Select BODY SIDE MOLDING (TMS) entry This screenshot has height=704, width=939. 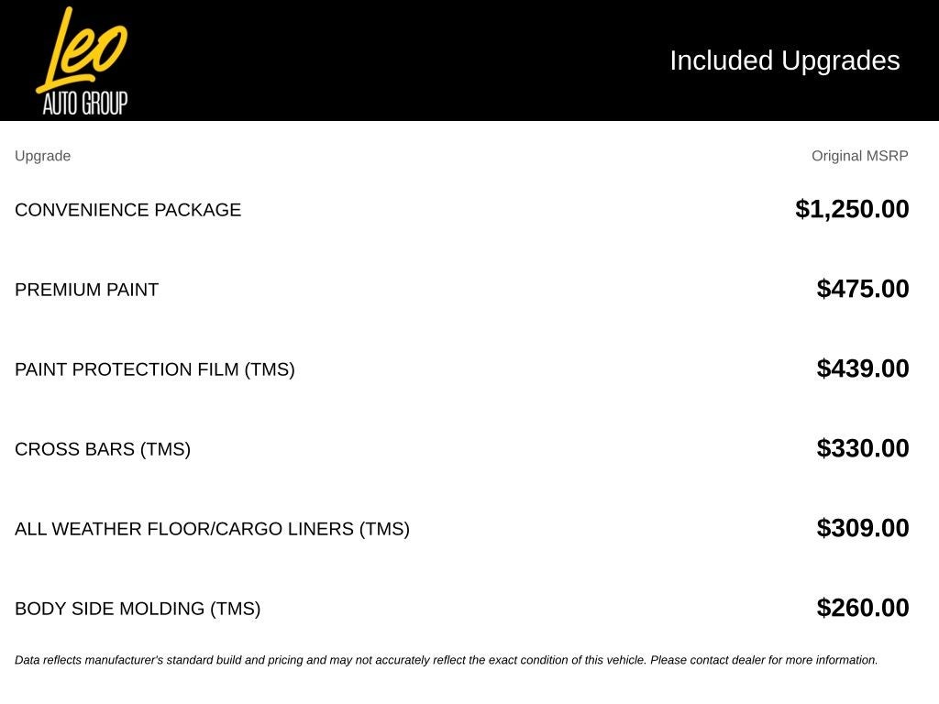[x=138, y=609]
